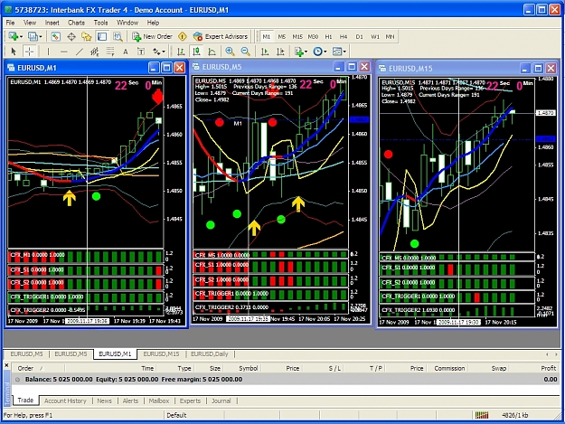Open the Arrows objects dropdown
The height and width of the screenshot is (424, 565).
click(x=158, y=52)
